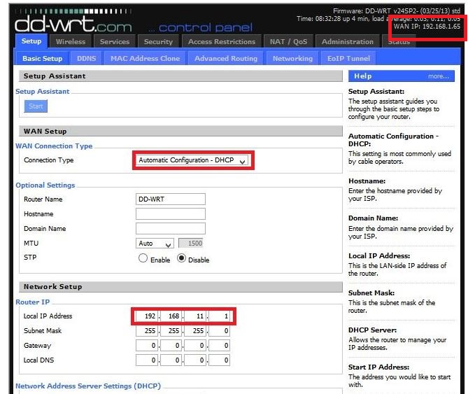Click Local IP fourth octet 1
Screen dimensions: 468x394
(220, 316)
